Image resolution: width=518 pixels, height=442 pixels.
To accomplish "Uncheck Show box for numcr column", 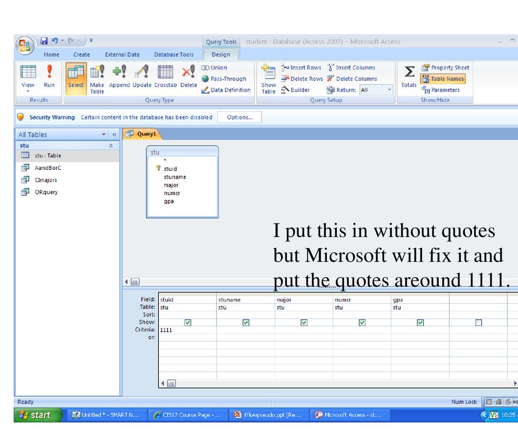I will pyautogui.click(x=362, y=323).
